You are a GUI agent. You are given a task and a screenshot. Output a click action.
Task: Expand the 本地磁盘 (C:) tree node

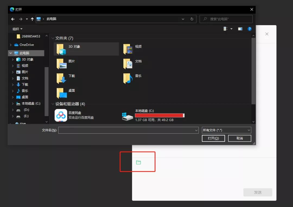(x=13, y=103)
